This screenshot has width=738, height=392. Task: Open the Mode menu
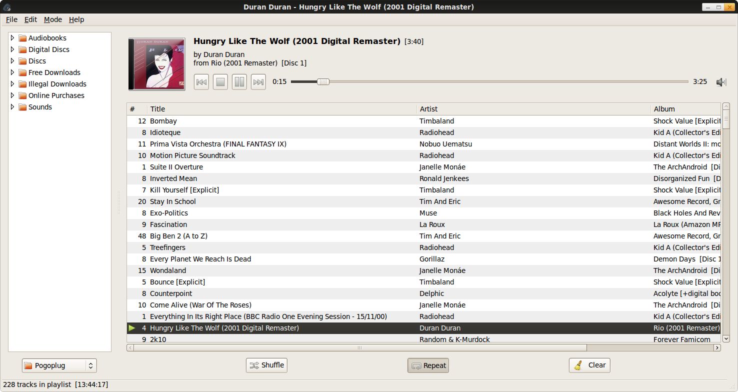click(52, 19)
